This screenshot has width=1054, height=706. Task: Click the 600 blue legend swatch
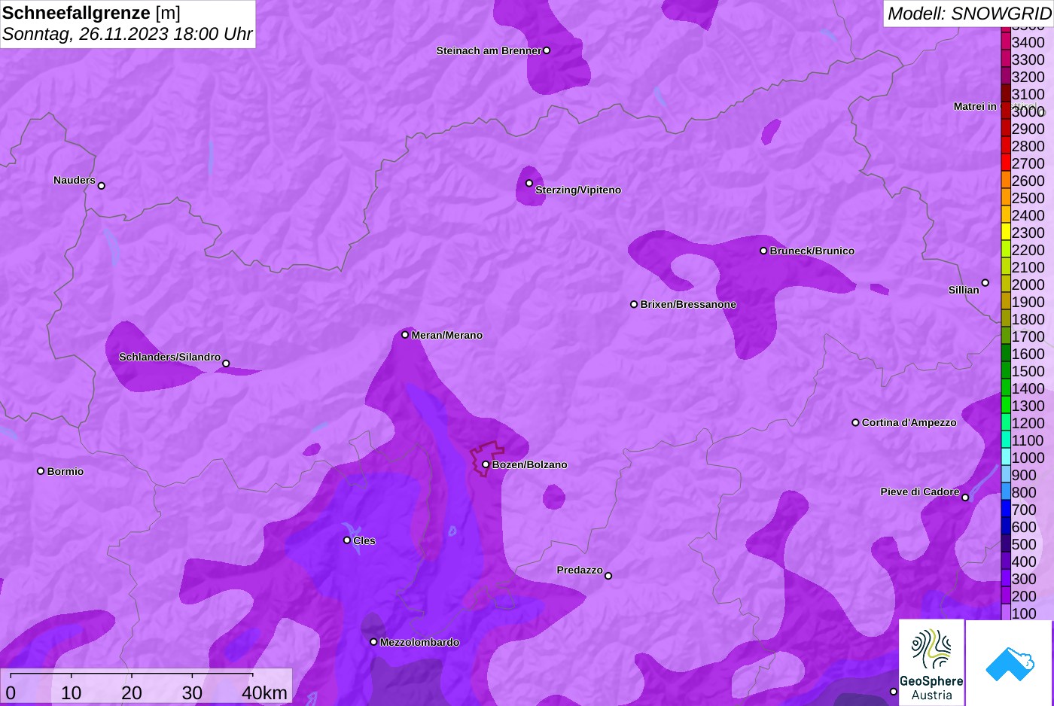(1005, 527)
